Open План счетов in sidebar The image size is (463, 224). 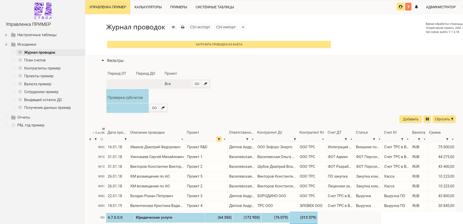(x=35, y=60)
